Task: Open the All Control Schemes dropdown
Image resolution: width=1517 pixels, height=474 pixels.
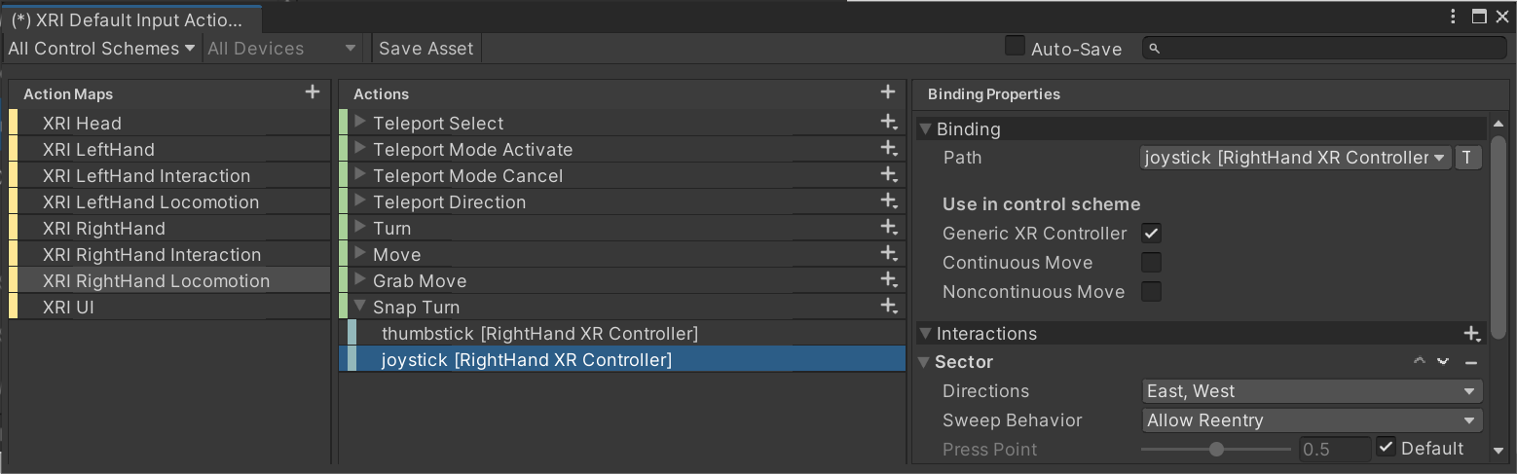Action: click(x=101, y=49)
